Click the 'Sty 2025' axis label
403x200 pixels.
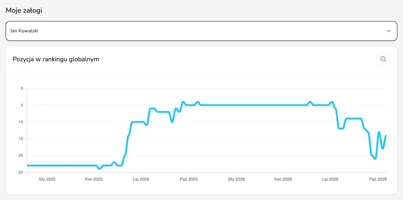tap(47, 179)
